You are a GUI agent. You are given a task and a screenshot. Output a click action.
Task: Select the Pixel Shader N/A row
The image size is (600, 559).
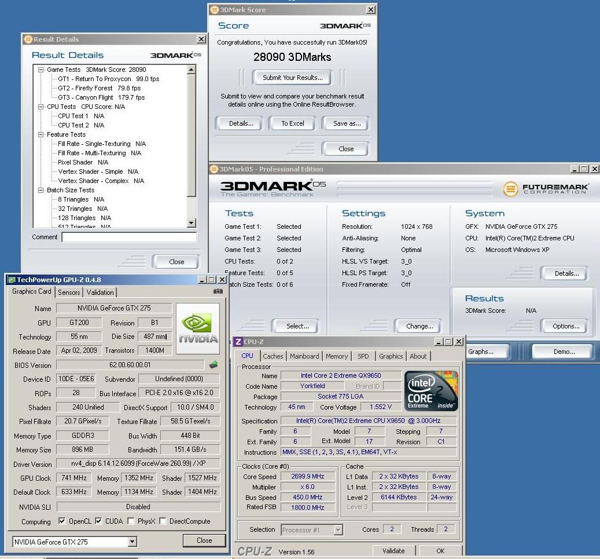coord(83,162)
